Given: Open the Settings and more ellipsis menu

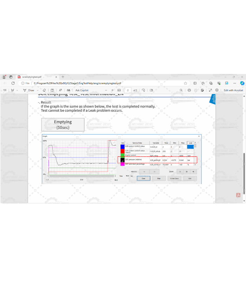Looking at the screenshot, I should point(234,83).
